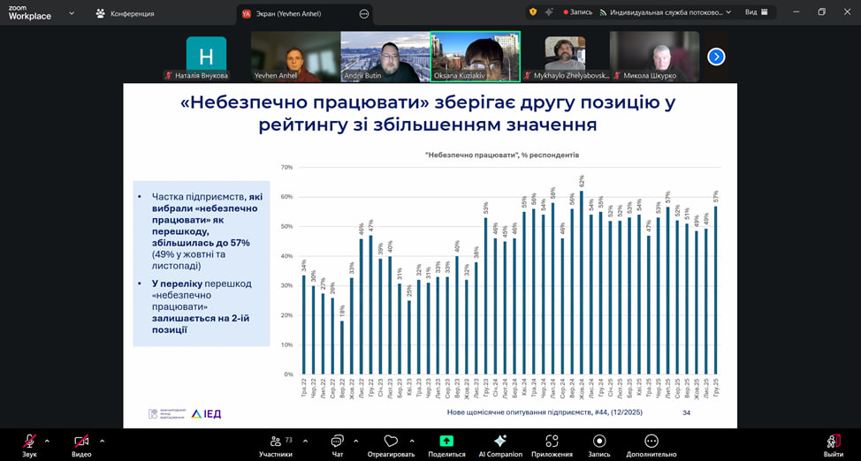Expand video options arrow next to Видео
This screenshot has height=461, width=861.
coord(103,440)
